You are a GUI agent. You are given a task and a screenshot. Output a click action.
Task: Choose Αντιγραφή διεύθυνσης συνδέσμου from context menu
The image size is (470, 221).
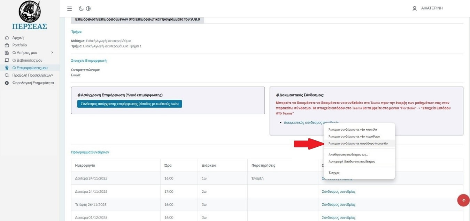(x=352, y=162)
